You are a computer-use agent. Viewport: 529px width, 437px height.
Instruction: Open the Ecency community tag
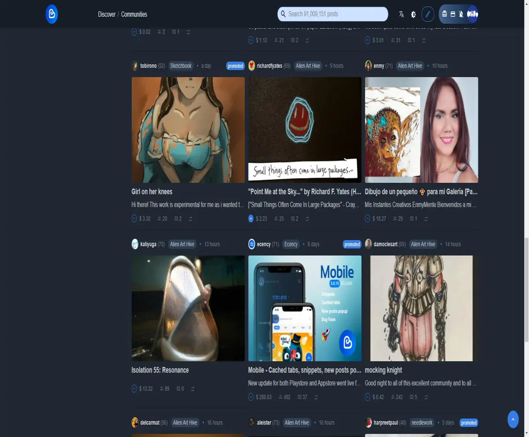pyautogui.click(x=291, y=244)
